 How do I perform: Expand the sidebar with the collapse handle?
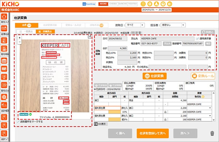pos(9,83)
